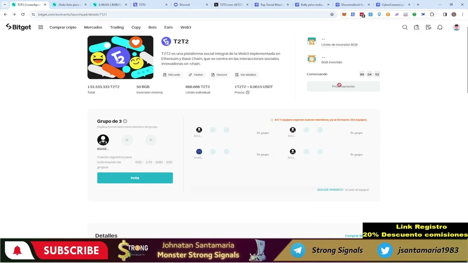Image resolution: width=468 pixels, height=263 pixels.
Task: Switch to the CyberConnect tab
Action: click(392, 5)
